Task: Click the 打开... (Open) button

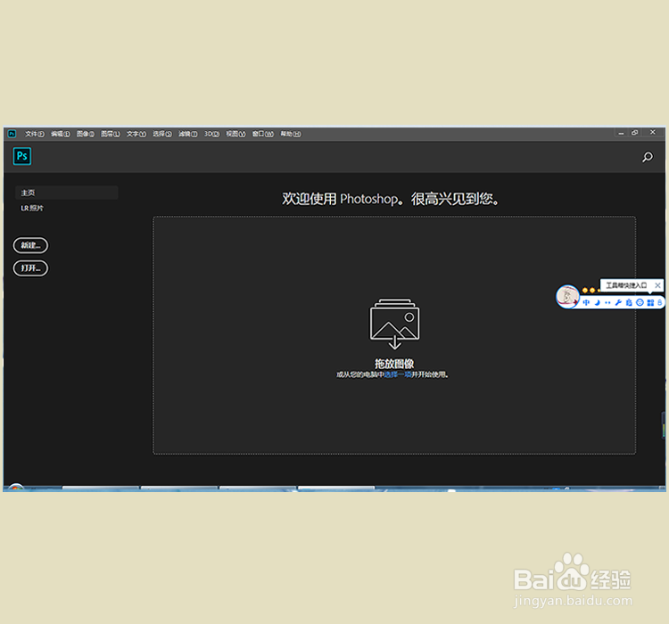Action: [x=30, y=268]
